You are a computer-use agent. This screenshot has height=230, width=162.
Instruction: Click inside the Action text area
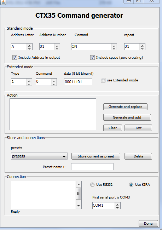53,114
